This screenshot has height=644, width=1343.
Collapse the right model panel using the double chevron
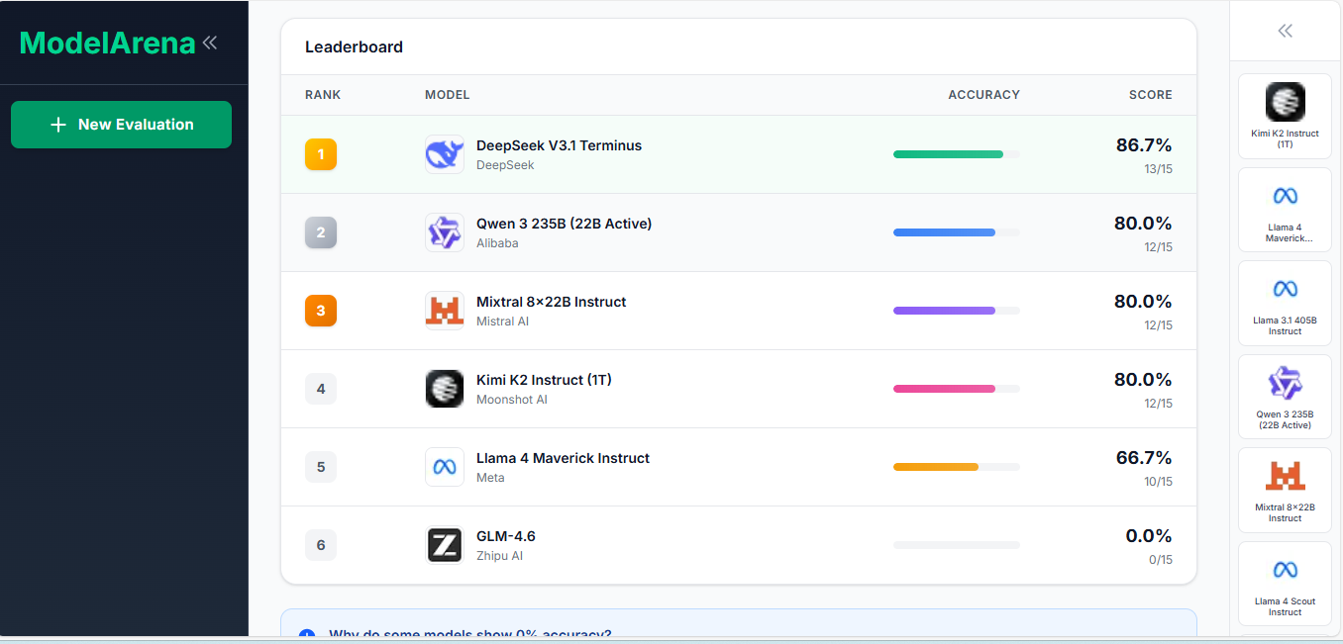tap(1285, 31)
